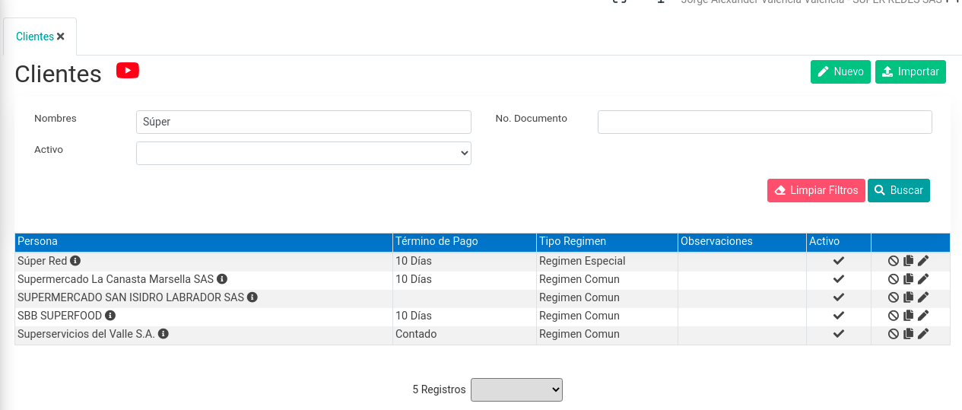
Task: Deactivate SUPERMERCADO SAN ISIDRO LABRADOR with ban icon
Action: pos(894,297)
